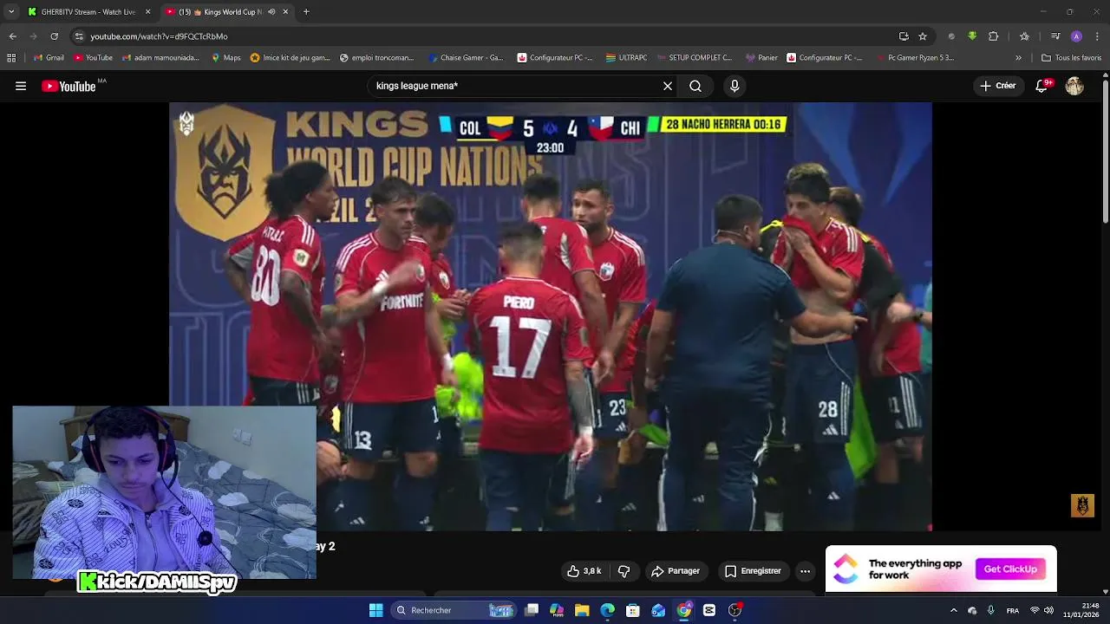The image size is (1110, 624).
Task: Like the video with thumbs up
Action: pos(584,571)
